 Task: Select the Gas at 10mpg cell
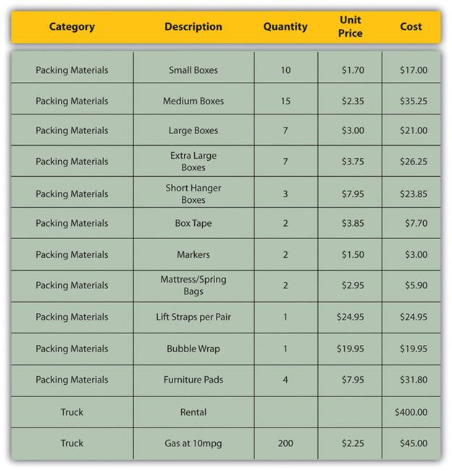point(193,443)
